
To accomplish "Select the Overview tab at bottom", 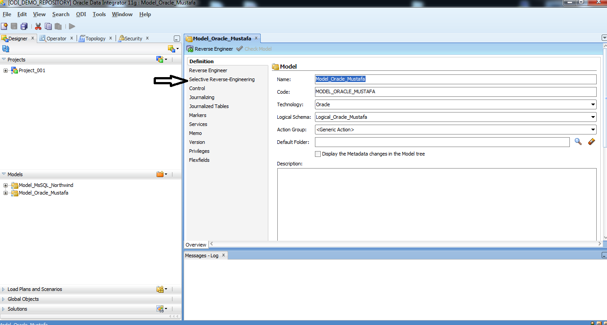I will (196, 245).
